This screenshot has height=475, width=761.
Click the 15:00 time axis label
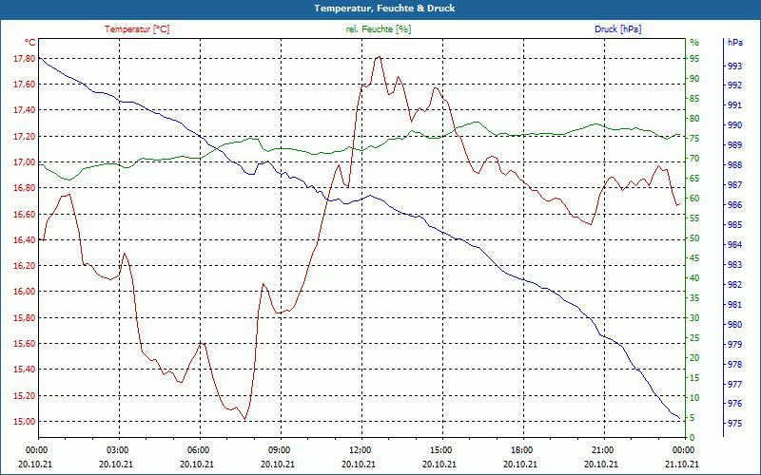tap(439, 449)
